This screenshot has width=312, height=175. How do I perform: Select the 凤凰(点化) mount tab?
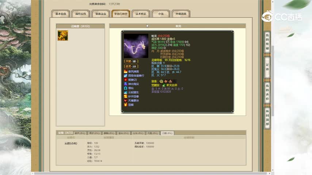point(153,133)
